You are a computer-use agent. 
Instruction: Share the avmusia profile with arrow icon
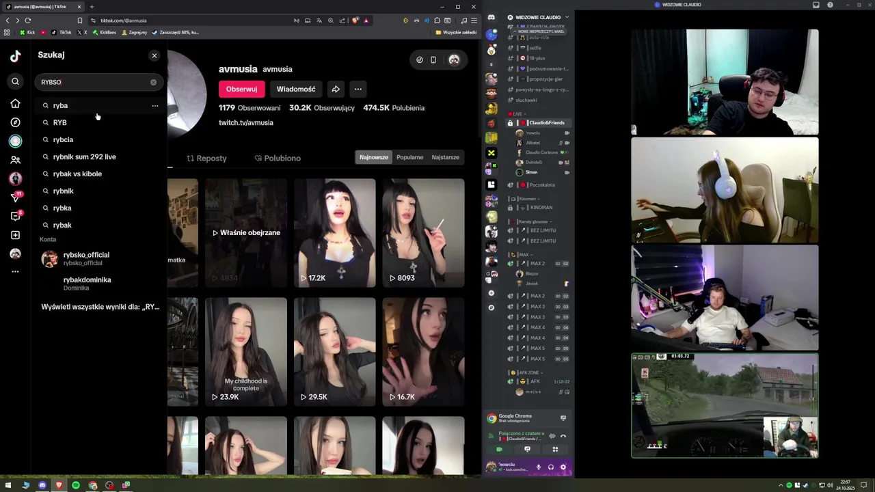pyautogui.click(x=336, y=89)
